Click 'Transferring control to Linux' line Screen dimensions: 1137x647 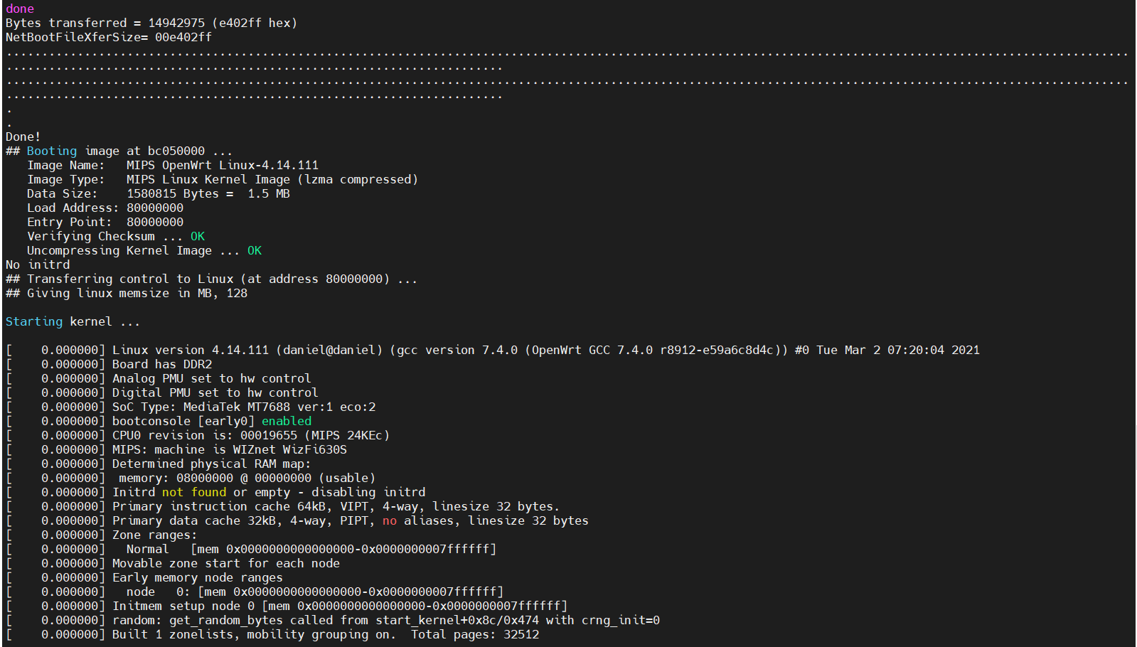pyautogui.click(x=211, y=279)
